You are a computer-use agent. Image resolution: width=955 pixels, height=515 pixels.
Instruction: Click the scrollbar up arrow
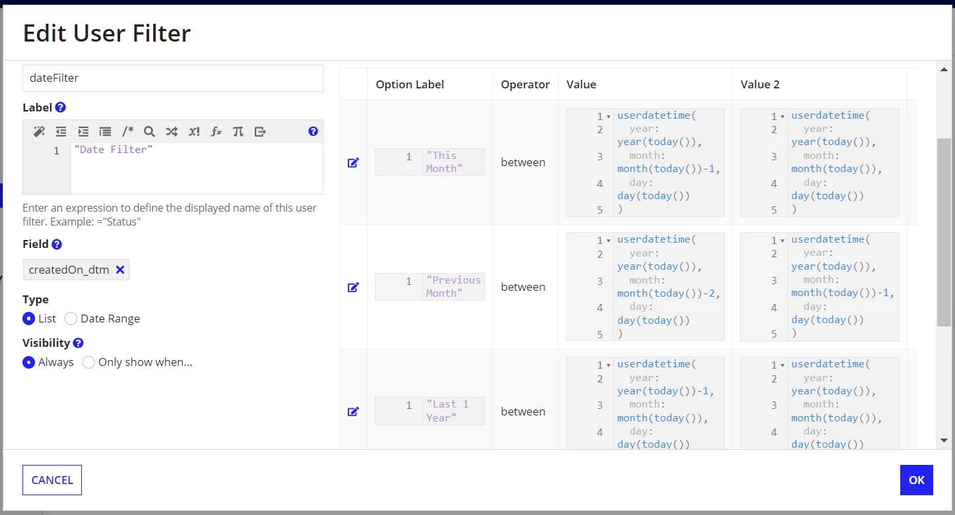coord(944,69)
